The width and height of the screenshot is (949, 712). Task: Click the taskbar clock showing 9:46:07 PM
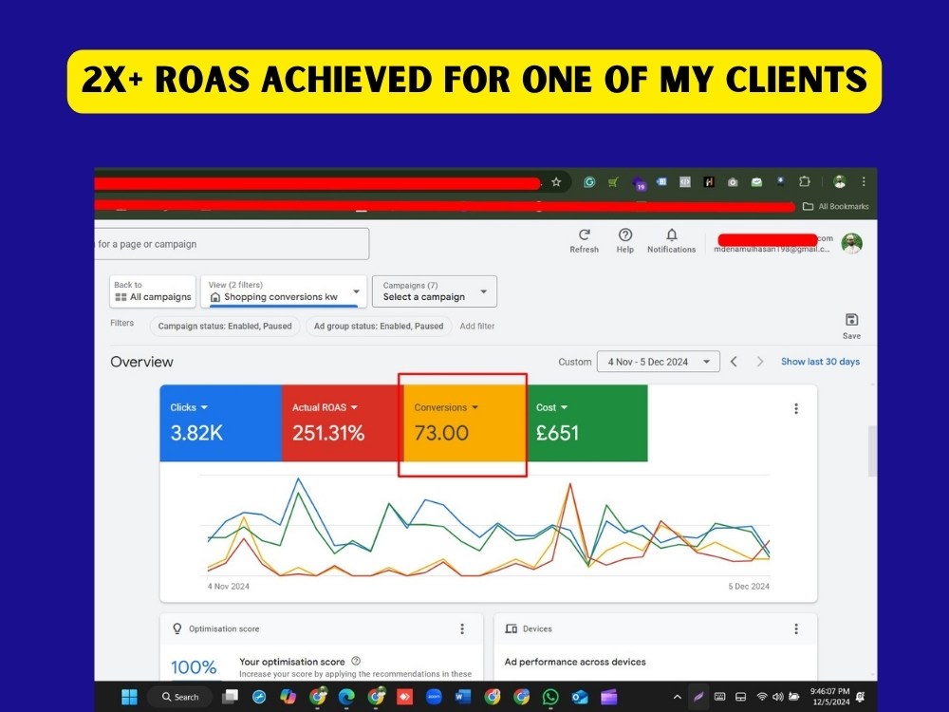(829, 697)
